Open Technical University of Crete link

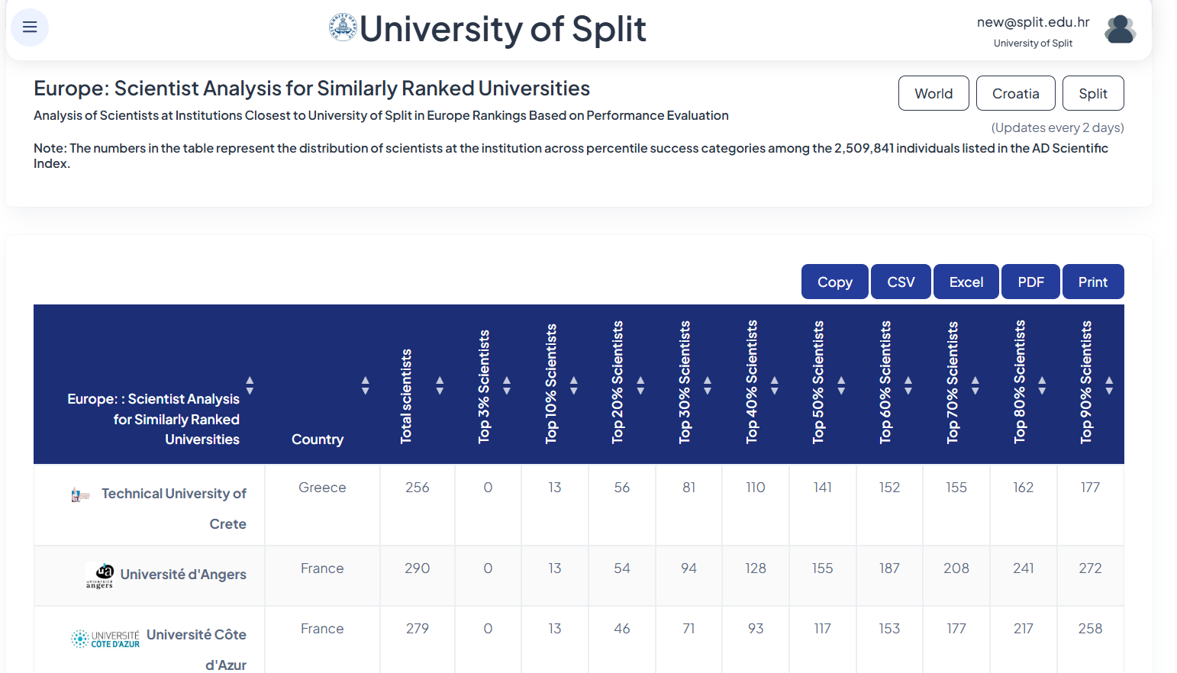174,509
